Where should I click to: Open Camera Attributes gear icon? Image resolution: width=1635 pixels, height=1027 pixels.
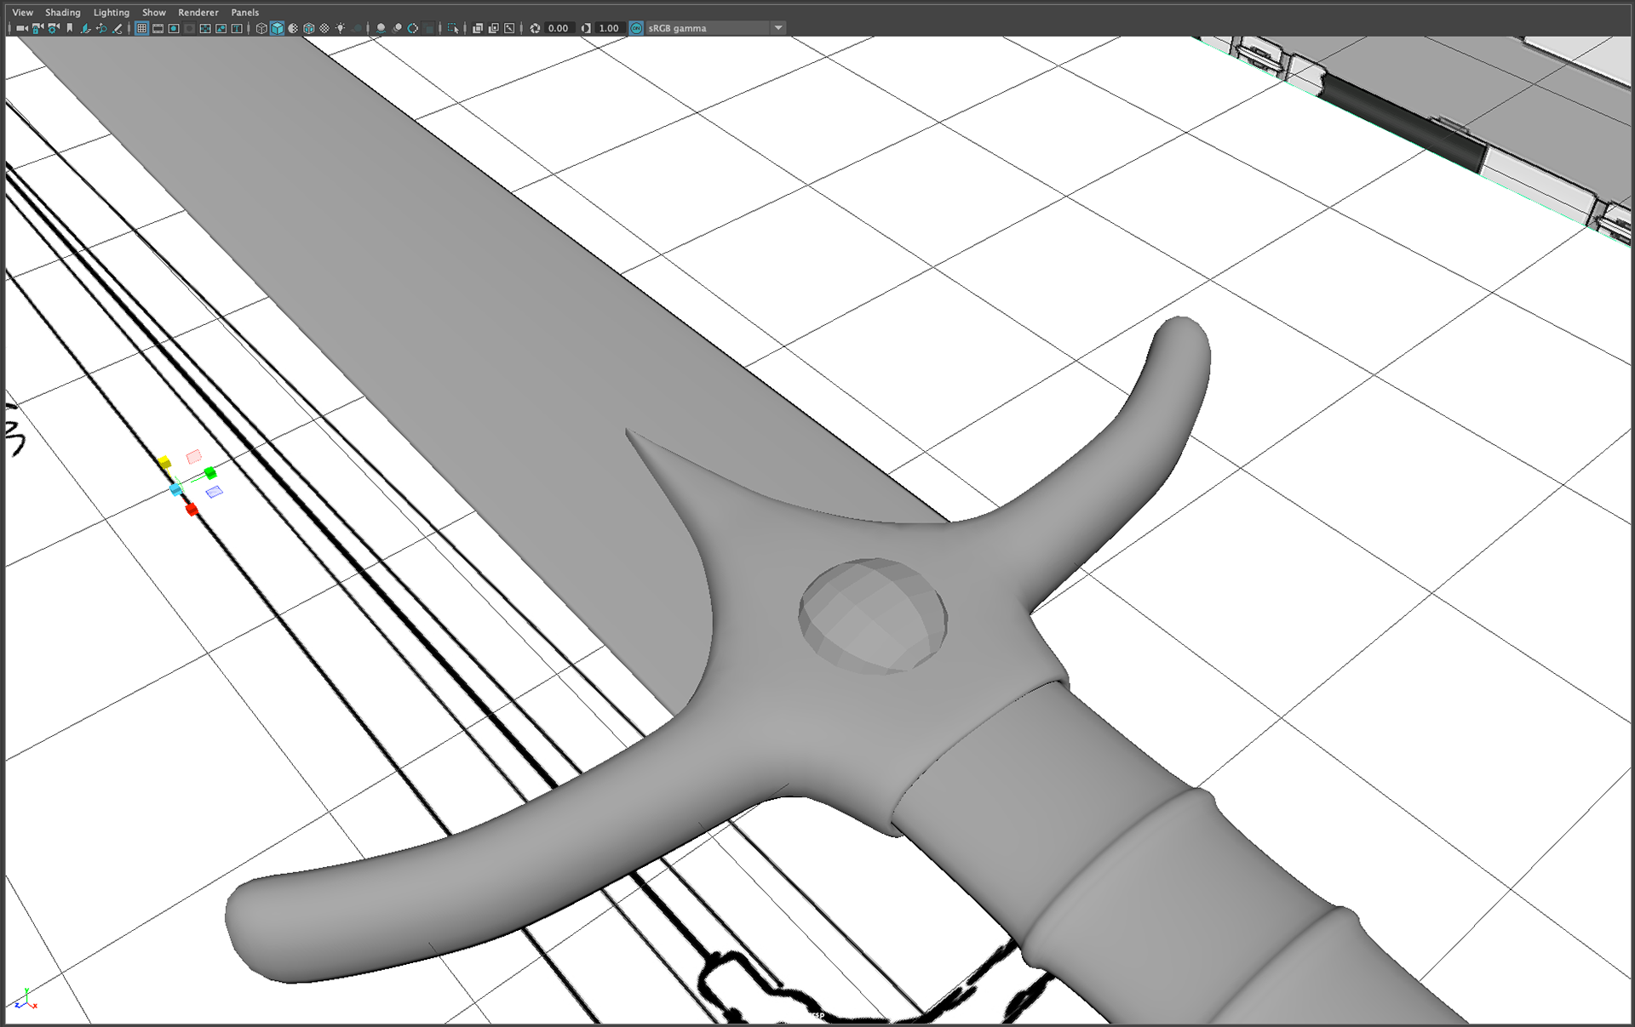pyautogui.click(x=54, y=28)
